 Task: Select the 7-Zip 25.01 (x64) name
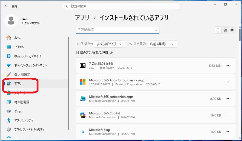pos(101,64)
